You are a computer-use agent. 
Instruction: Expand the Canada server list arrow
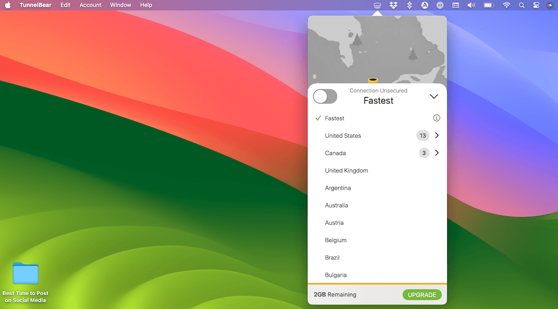click(x=437, y=153)
